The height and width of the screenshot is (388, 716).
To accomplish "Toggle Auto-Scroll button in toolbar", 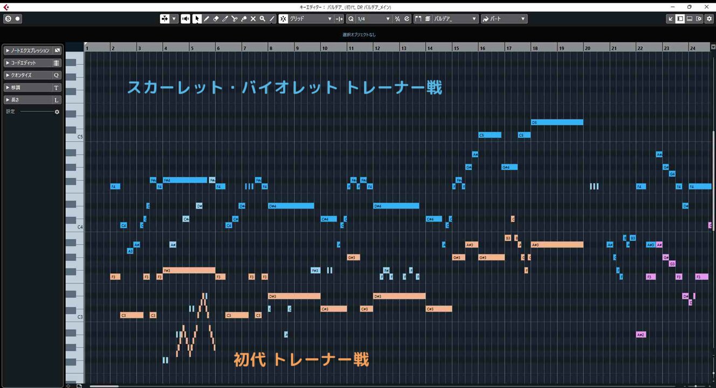I will [x=164, y=19].
